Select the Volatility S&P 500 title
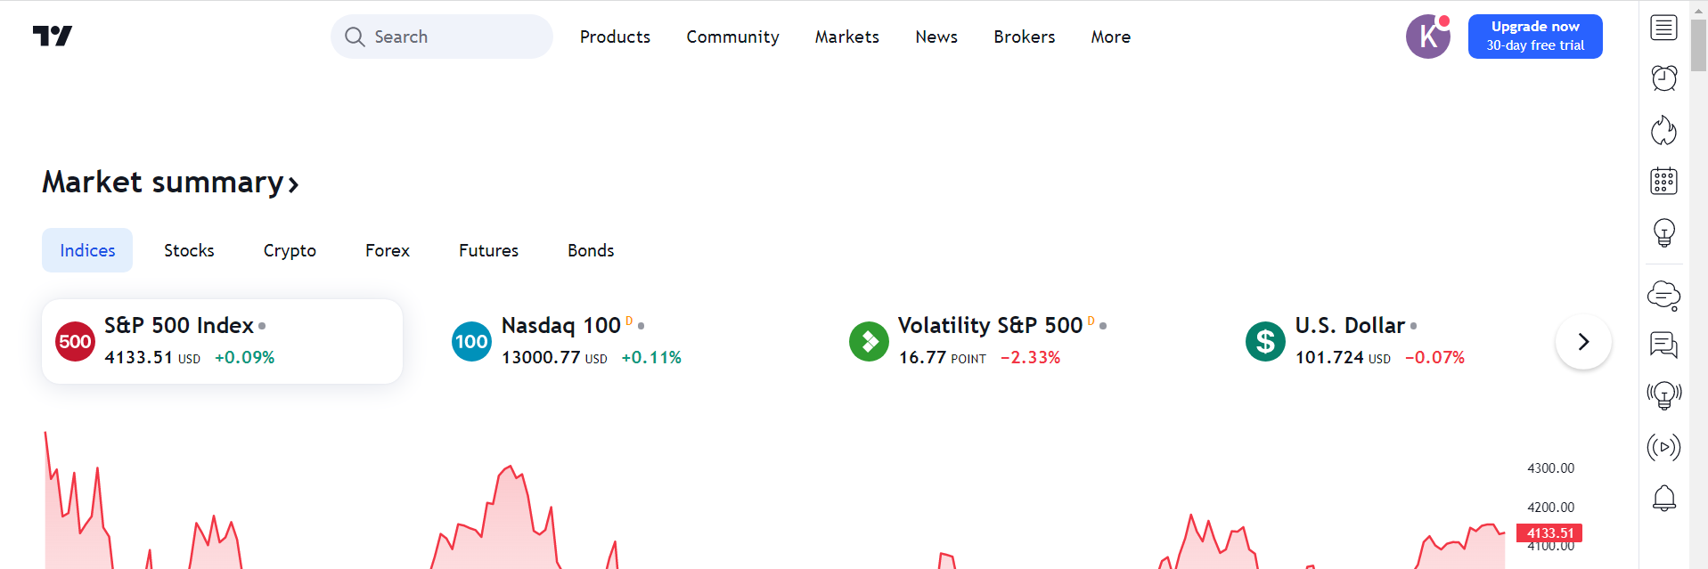Screen dimensions: 1708x569 990,325
